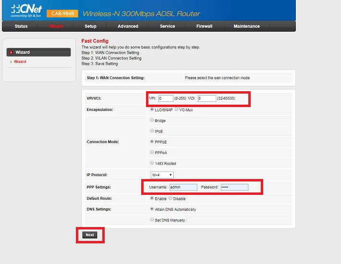The width and height of the screenshot is (341, 264).
Task: Click 'Step 2: WLAN Connection Setting' line
Action: [111, 58]
